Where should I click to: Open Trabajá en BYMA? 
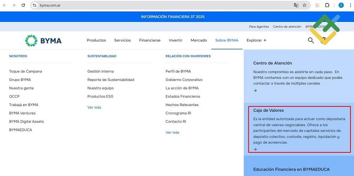[24, 105]
